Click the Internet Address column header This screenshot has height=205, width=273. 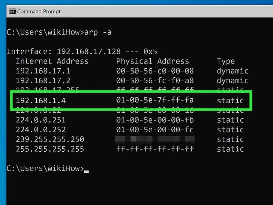click(x=52, y=61)
